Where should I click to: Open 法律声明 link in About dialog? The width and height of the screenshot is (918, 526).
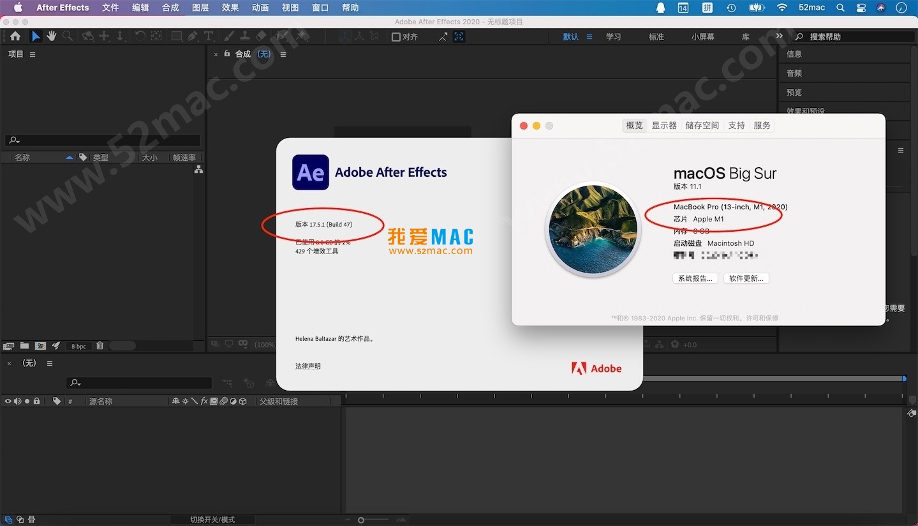click(308, 366)
